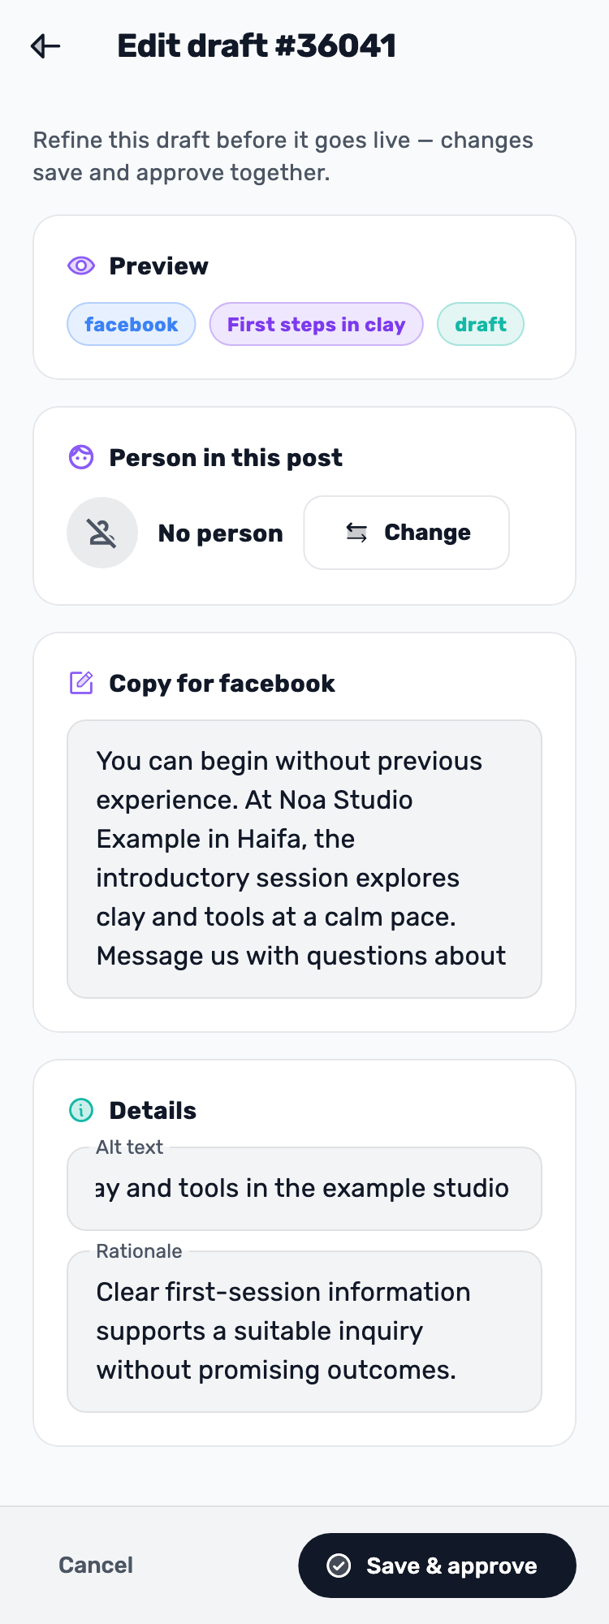Click into the Rationale text box

click(304, 1332)
